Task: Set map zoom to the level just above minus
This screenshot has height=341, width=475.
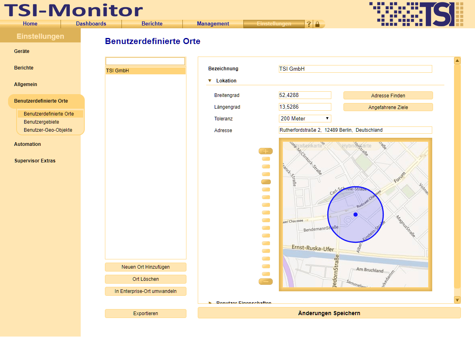Action: point(266,274)
